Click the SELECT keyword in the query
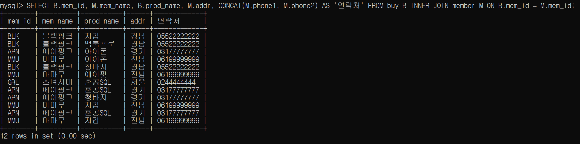Screen dimensions: 580x144 38,6
